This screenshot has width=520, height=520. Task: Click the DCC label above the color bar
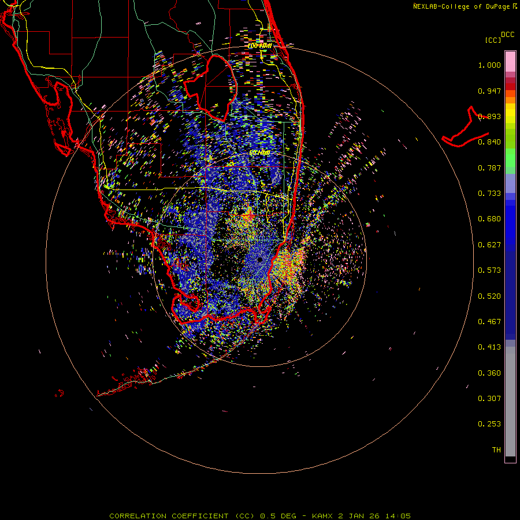pos(508,35)
